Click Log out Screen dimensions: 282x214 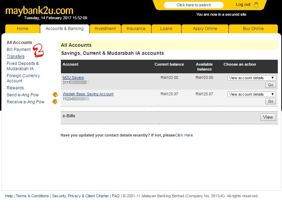[x=243, y=5]
